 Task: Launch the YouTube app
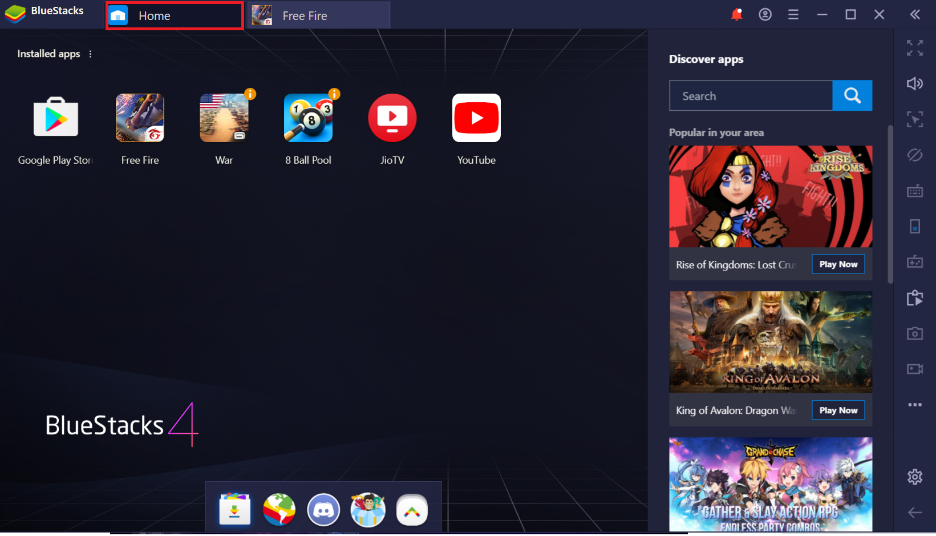pyautogui.click(x=476, y=118)
